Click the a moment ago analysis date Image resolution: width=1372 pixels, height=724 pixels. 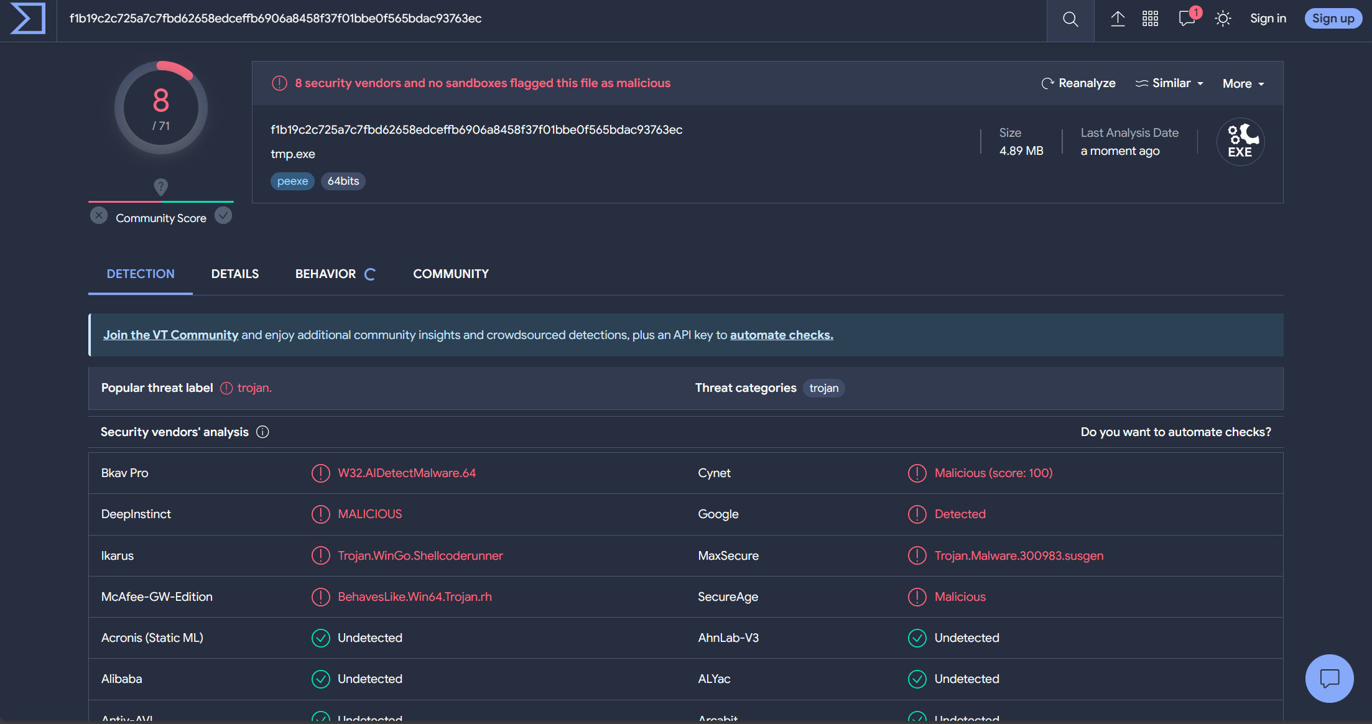coord(1120,151)
